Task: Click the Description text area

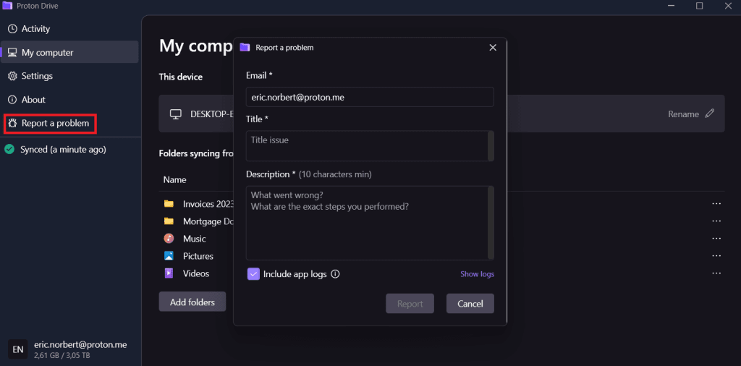Action: 370,223
